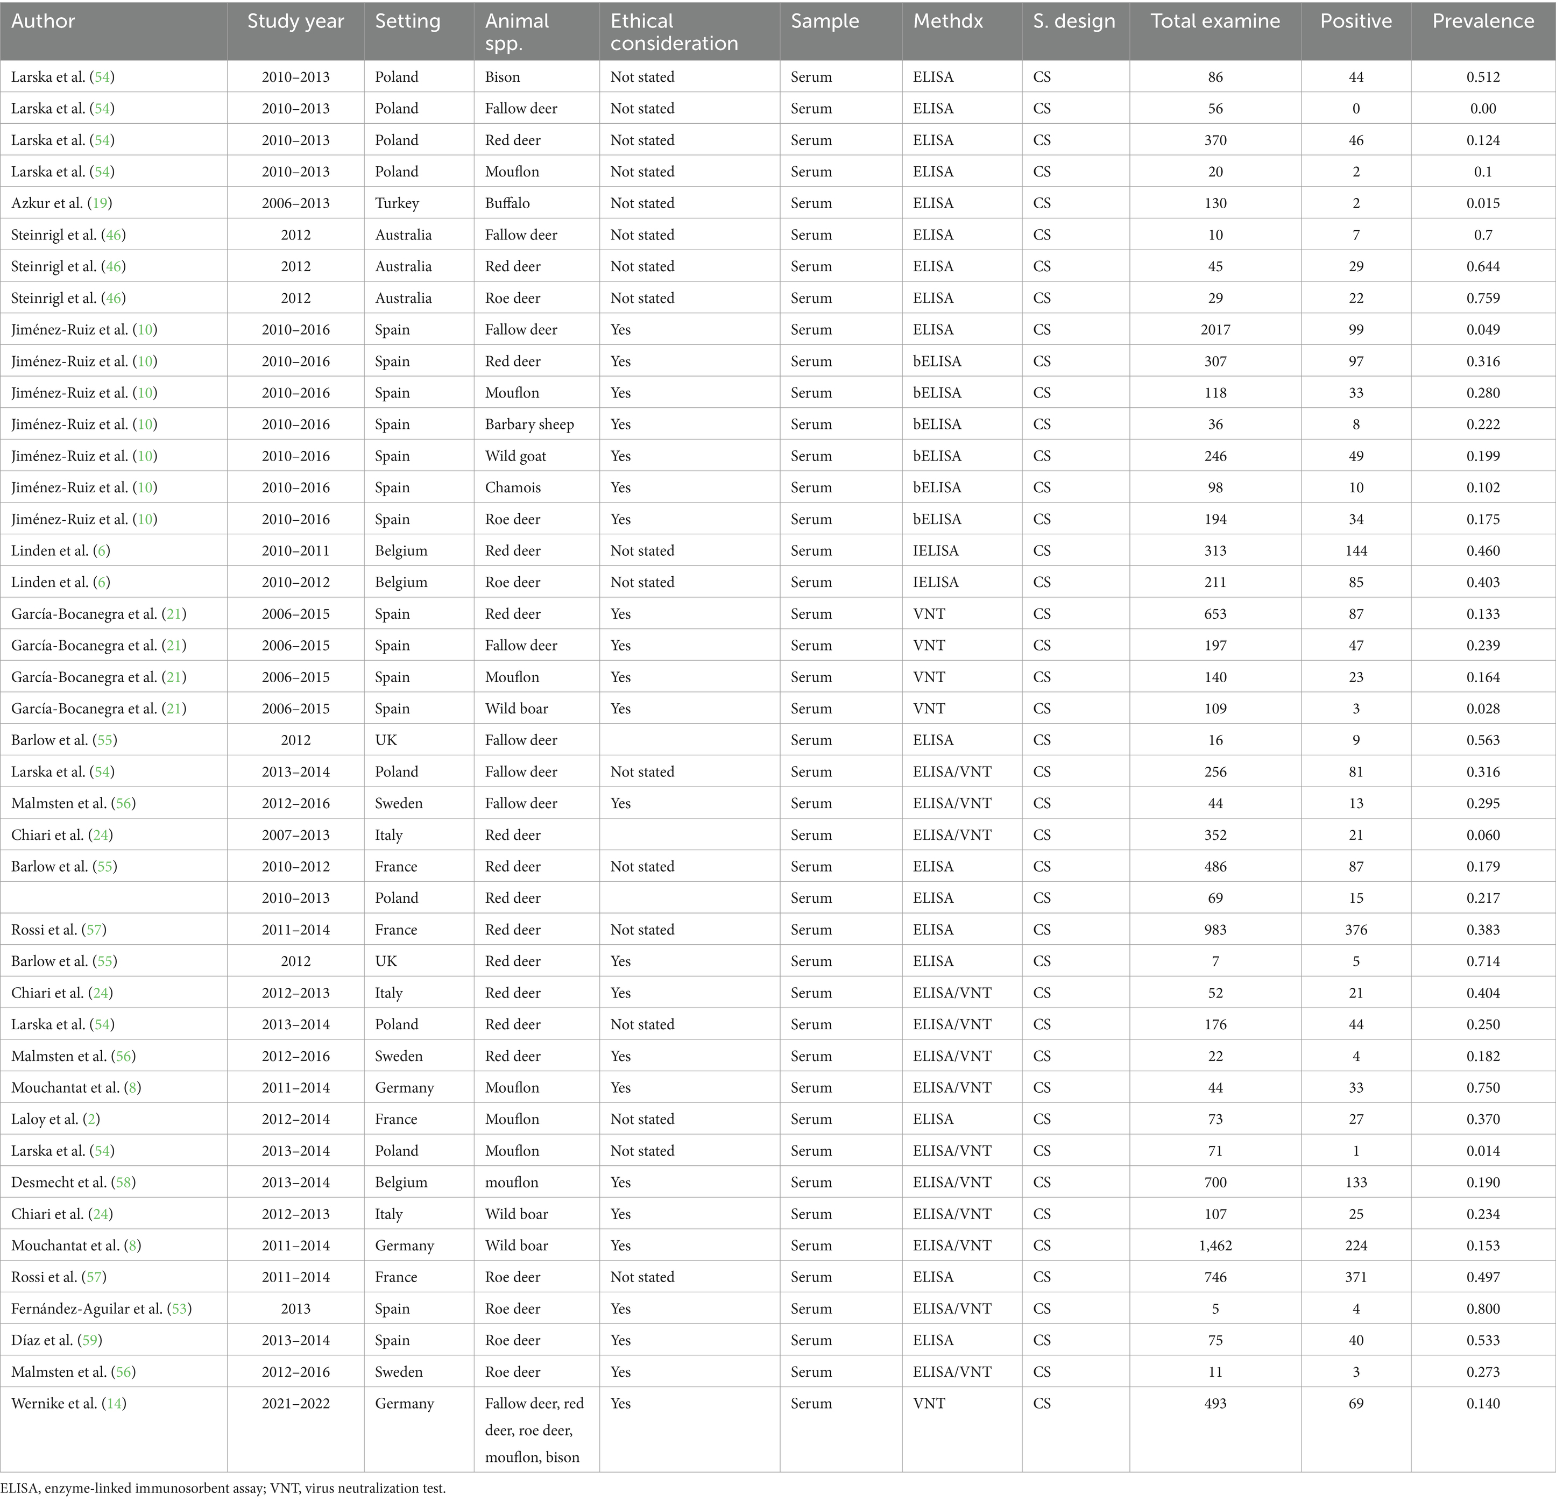Click the "Study year" column header
1556x1500 pixels.
tap(295, 22)
